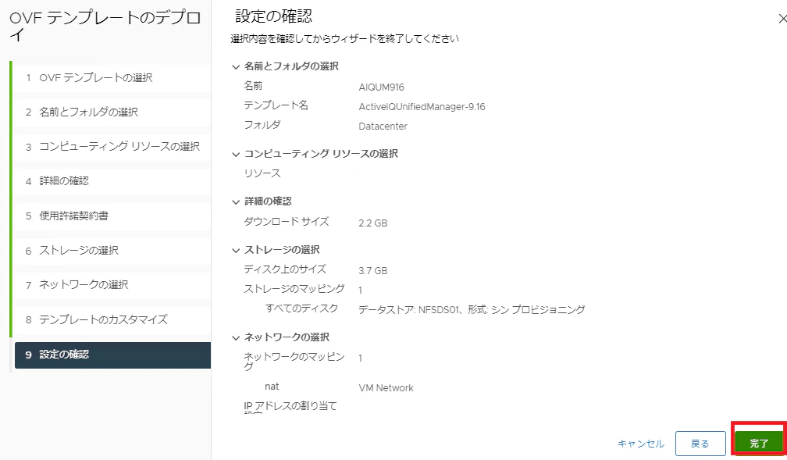Click the すべてのディスク label

point(301,308)
